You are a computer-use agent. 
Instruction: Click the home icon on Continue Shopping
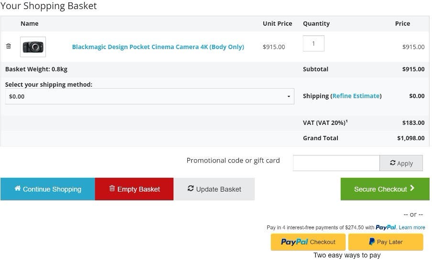pos(18,189)
